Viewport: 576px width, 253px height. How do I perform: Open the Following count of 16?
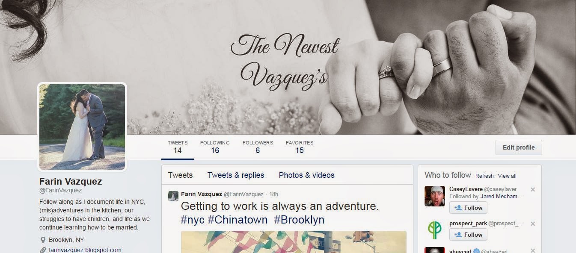coord(215,147)
